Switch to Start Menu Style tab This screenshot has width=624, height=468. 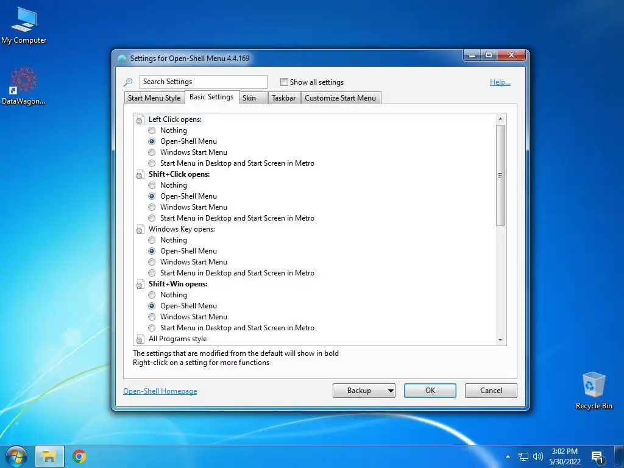click(154, 98)
